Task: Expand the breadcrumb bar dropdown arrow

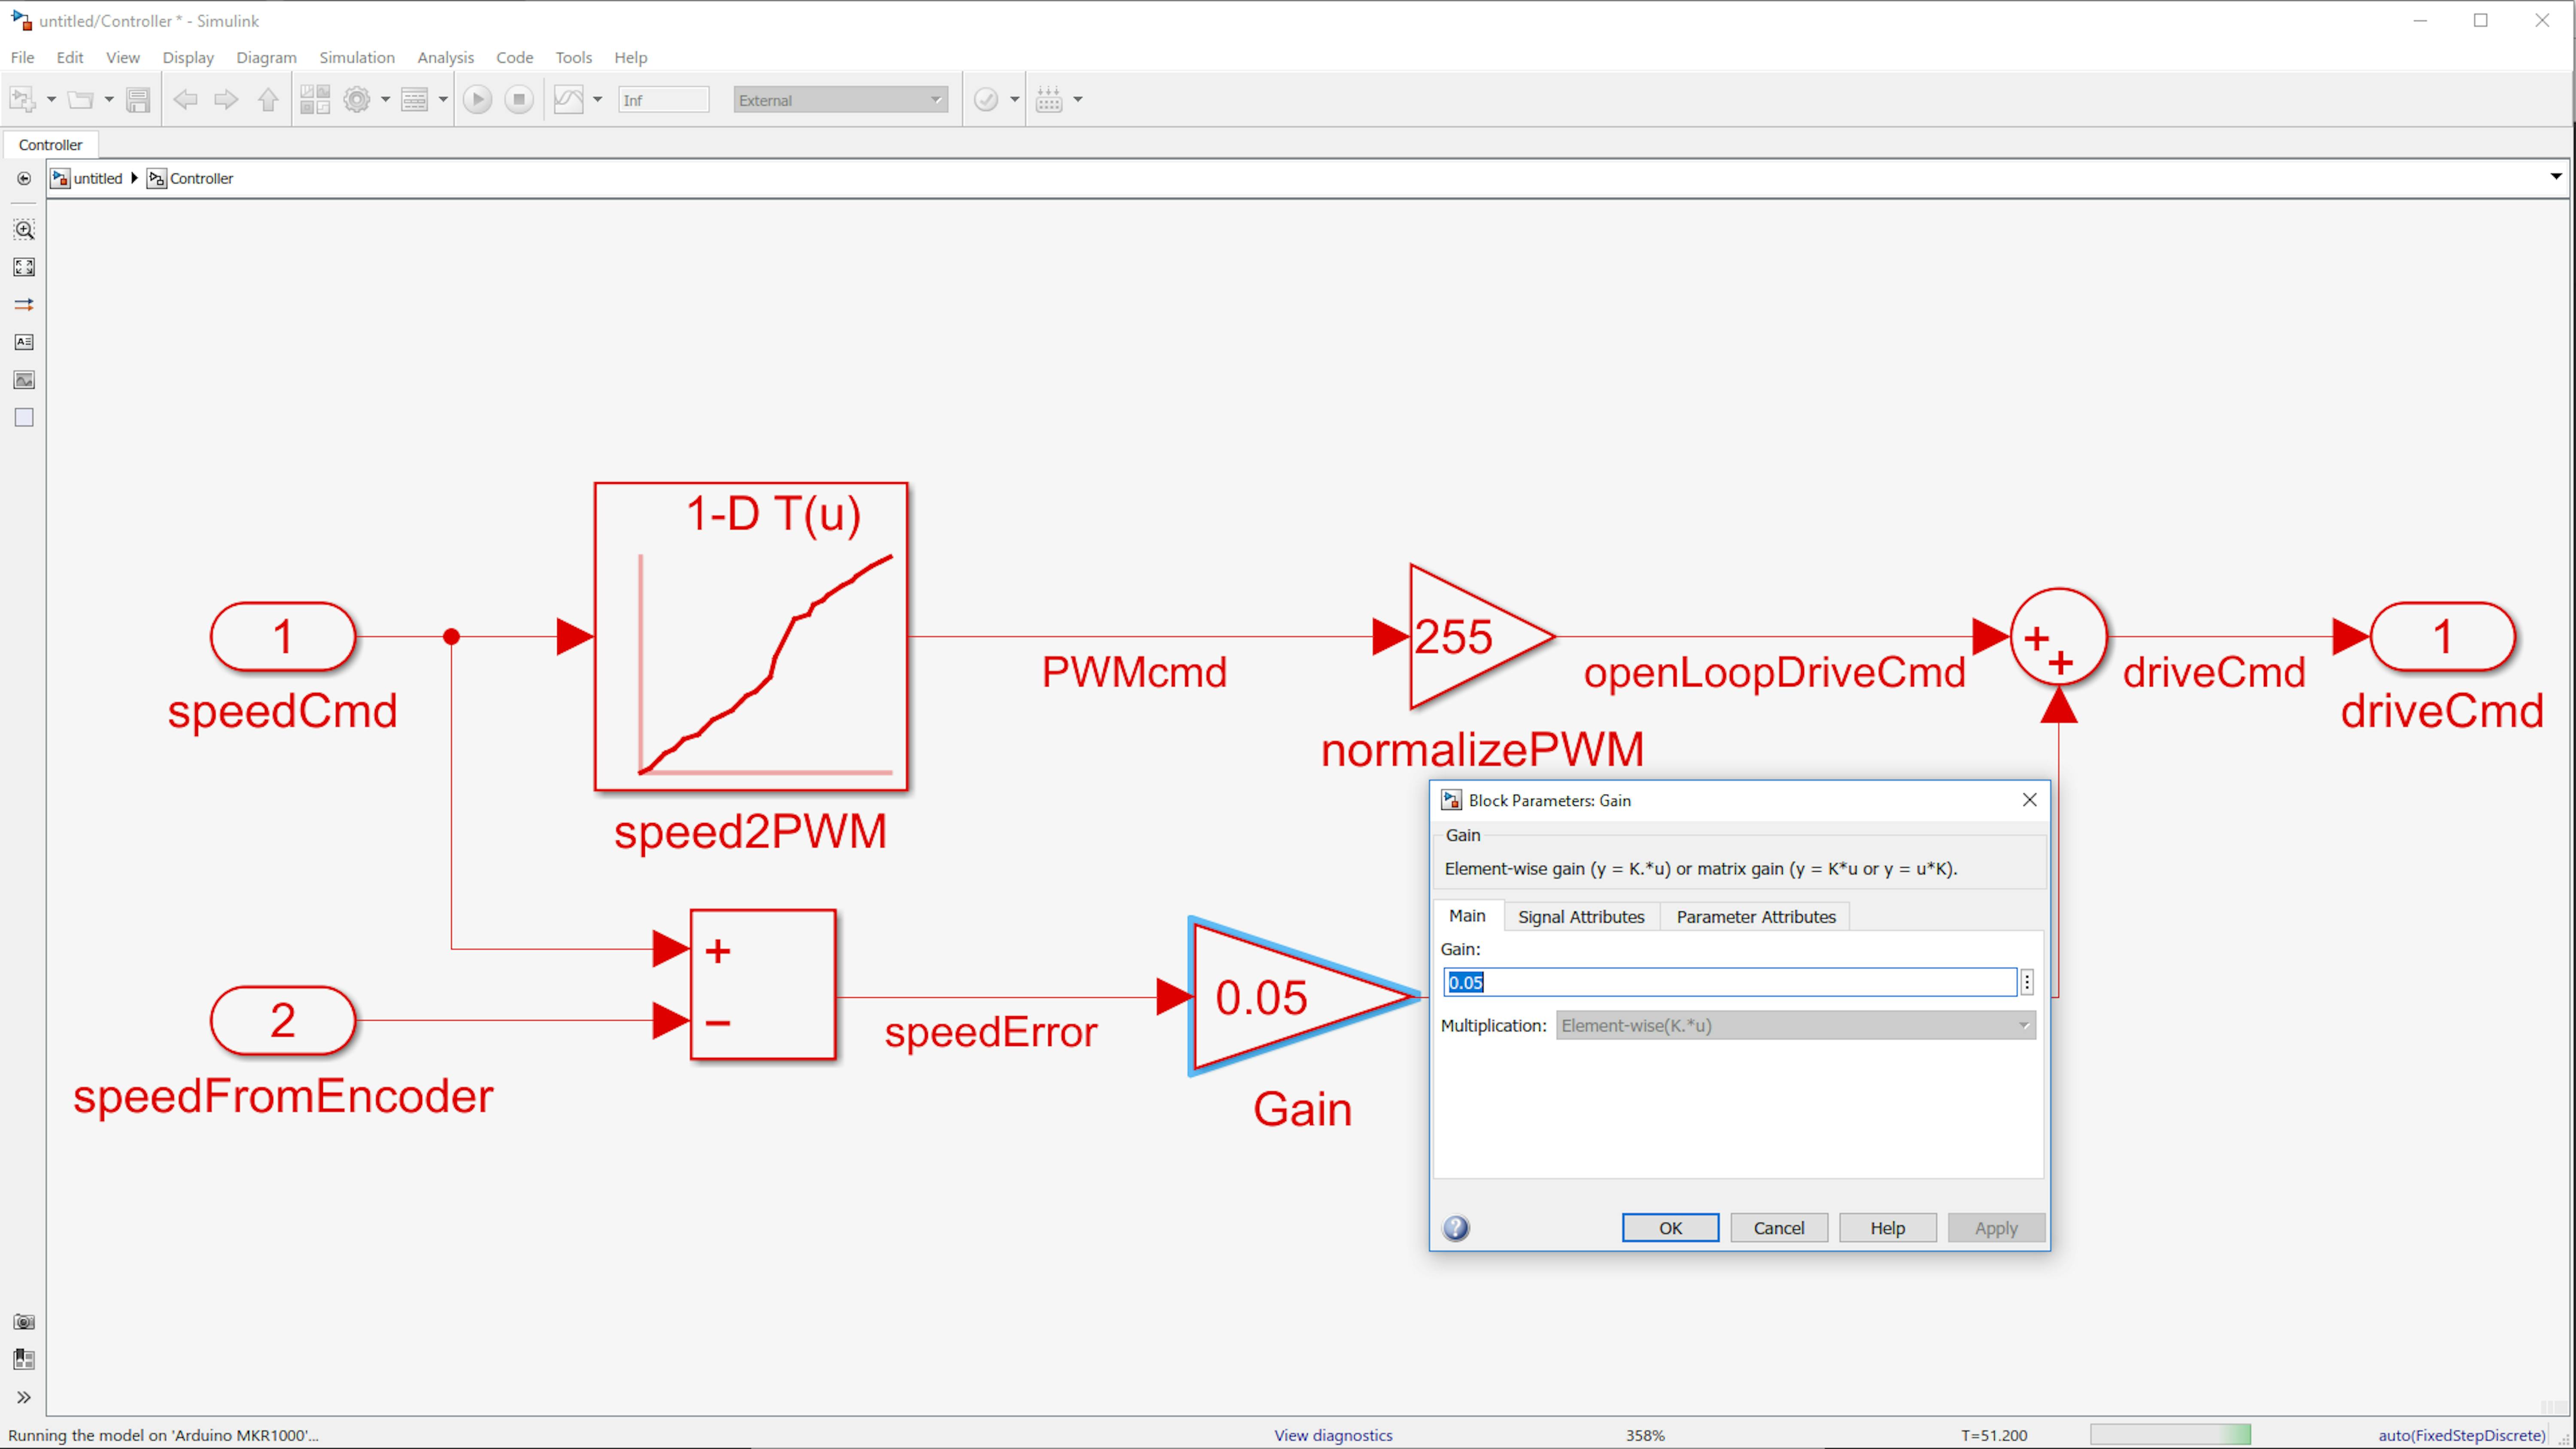Action: pos(2556,177)
